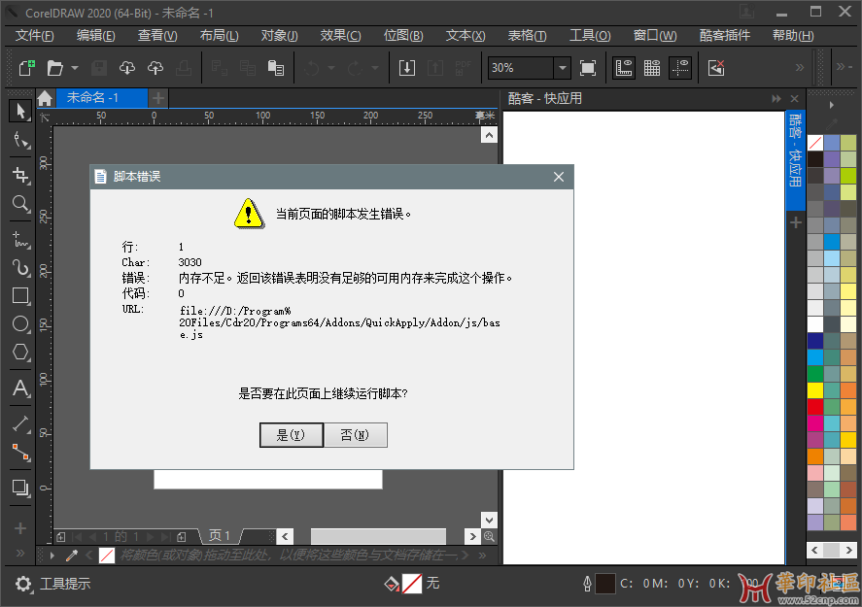The width and height of the screenshot is (862, 607).
Task: Select the Connector tool
Action: click(20, 452)
